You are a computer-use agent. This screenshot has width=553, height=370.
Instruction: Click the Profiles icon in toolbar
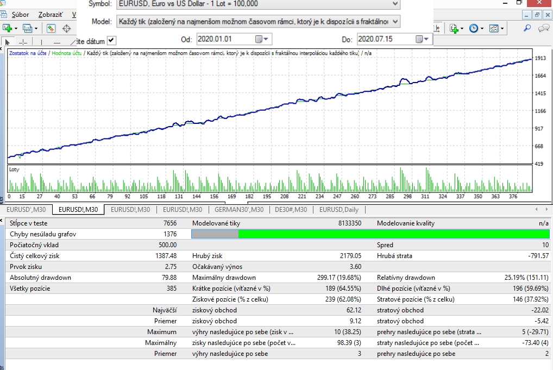coord(27,28)
